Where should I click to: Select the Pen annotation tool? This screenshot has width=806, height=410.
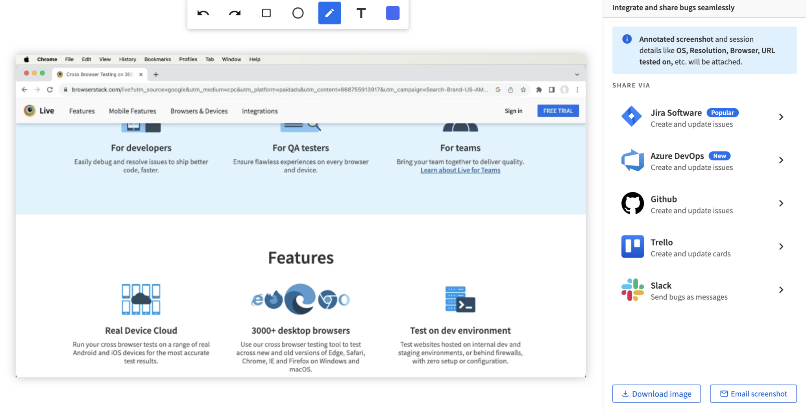pyautogui.click(x=329, y=13)
